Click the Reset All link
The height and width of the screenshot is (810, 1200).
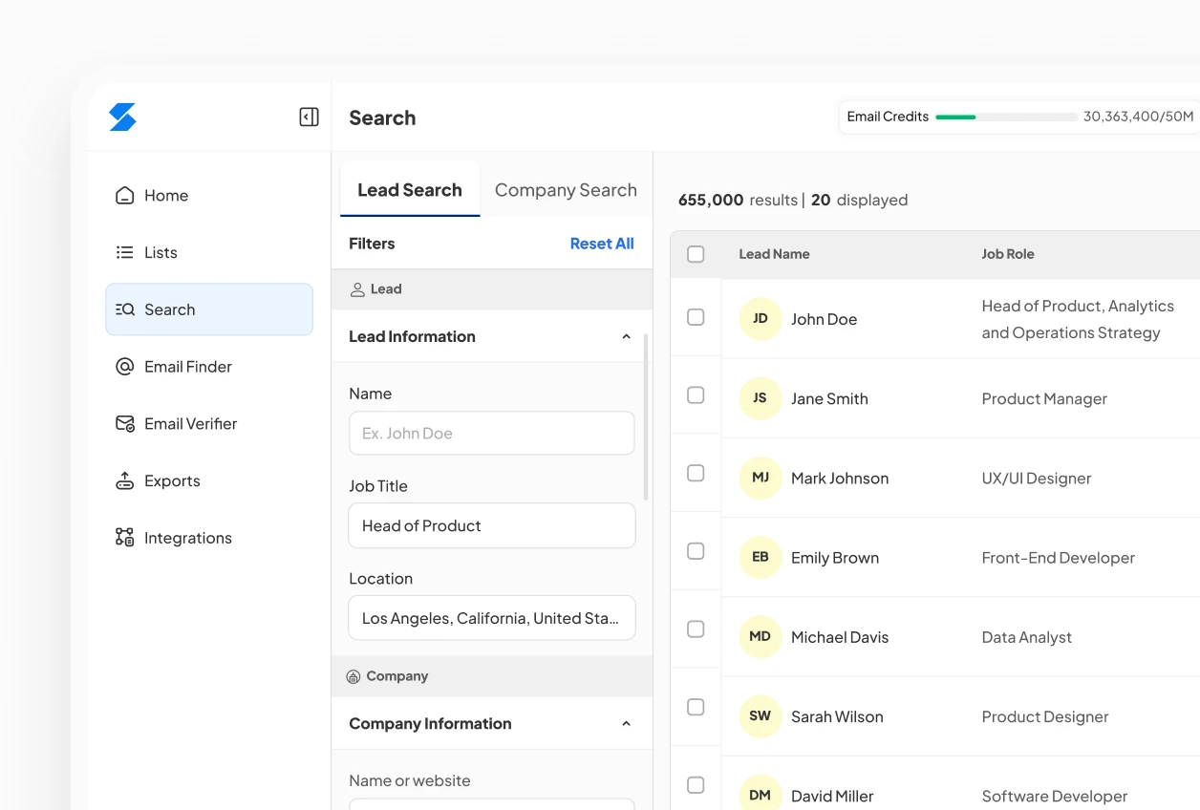602,244
